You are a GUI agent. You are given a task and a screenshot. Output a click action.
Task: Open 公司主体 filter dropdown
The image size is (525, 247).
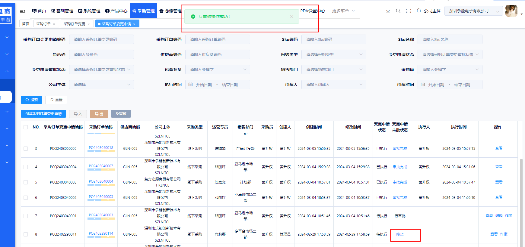pyautogui.click(x=101, y=85)
